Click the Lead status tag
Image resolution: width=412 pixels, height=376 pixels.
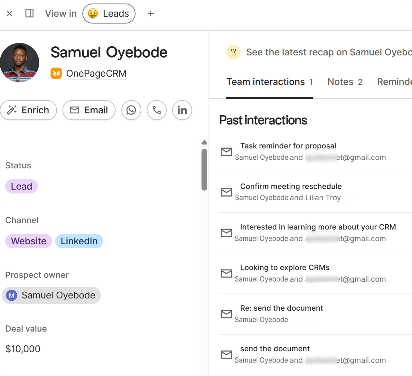(x=22, y=186)
